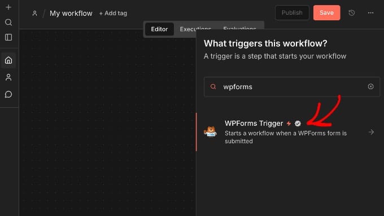384x216 pixels.
Task: Rename the My workflow title
Action: point(71,13)
